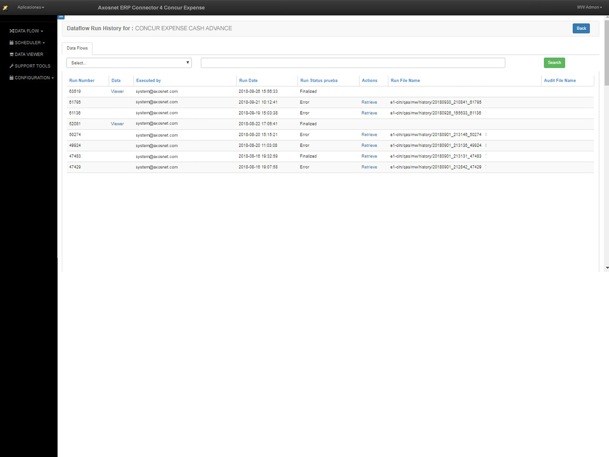Viewport: 609px width, 457px height.
Task: Click the blue Back button
Action: [x=580, y=28]
